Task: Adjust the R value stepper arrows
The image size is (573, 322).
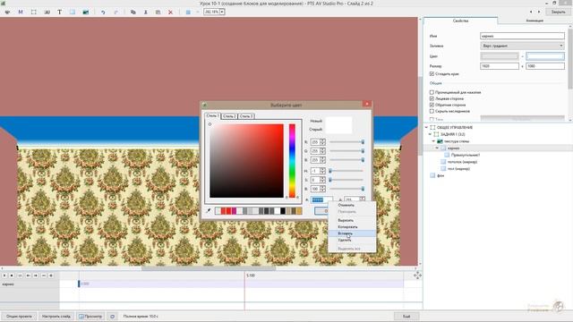Action: click(322, 141)
